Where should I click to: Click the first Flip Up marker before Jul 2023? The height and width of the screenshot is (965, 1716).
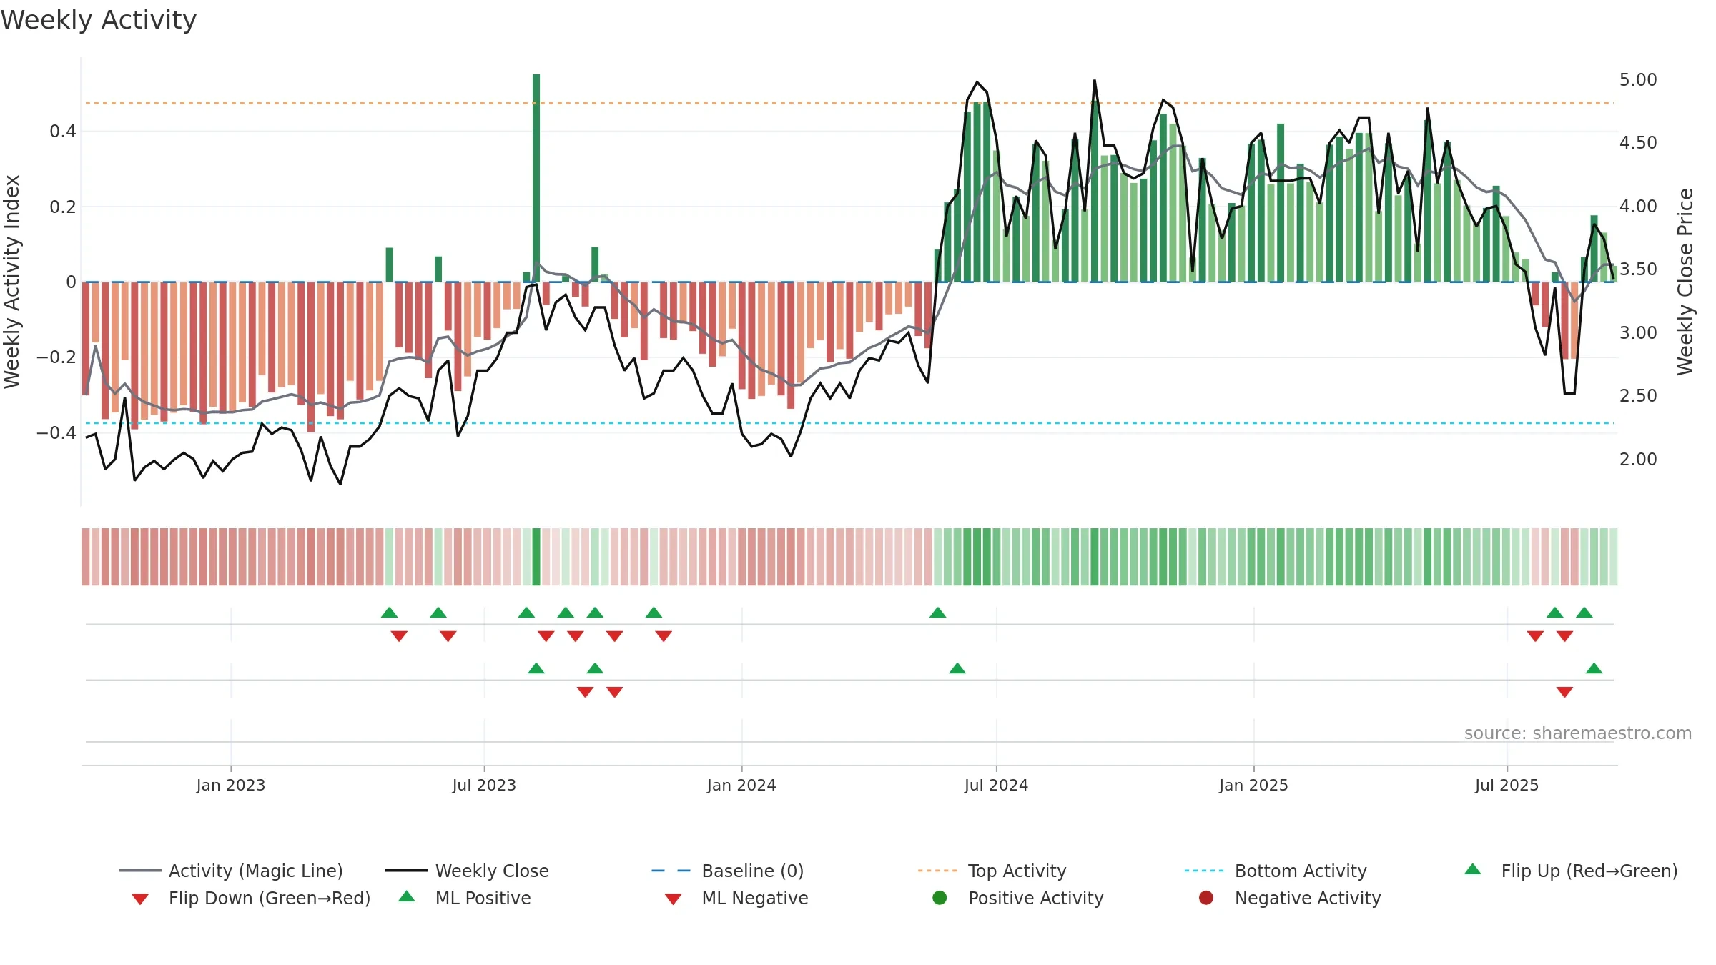point(390,613)
